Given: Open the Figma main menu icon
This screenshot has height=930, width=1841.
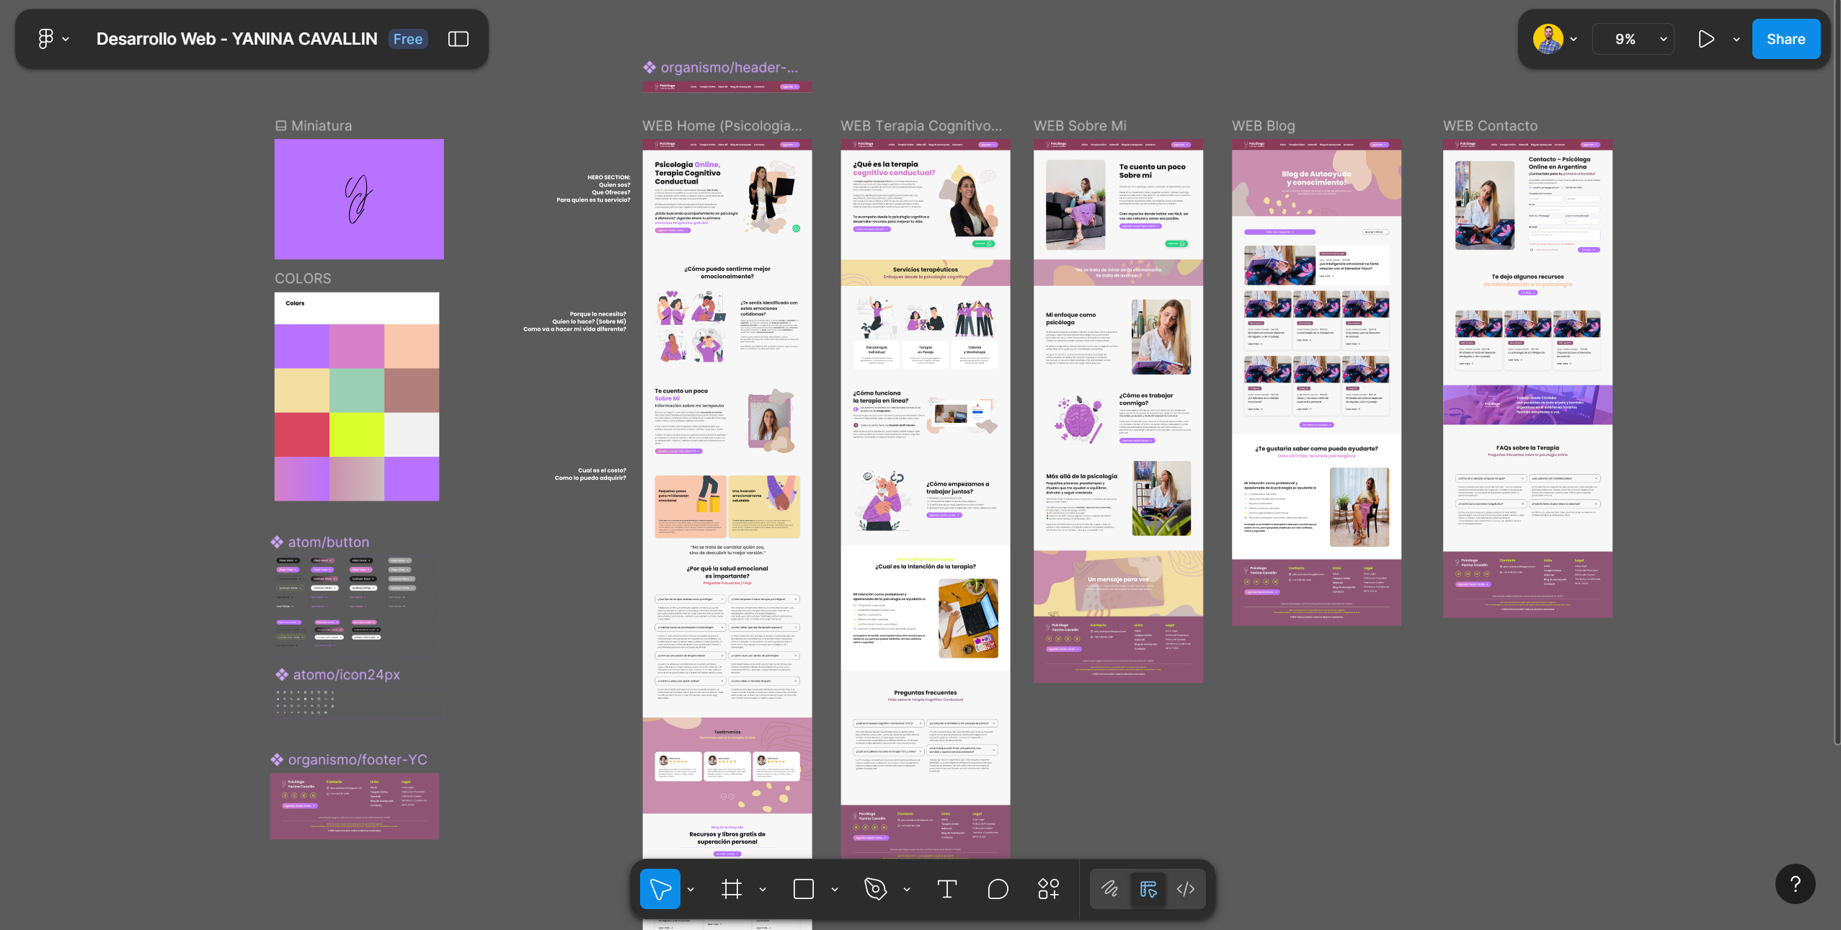Looking at the screenshot, I should (x=45, y=39).
